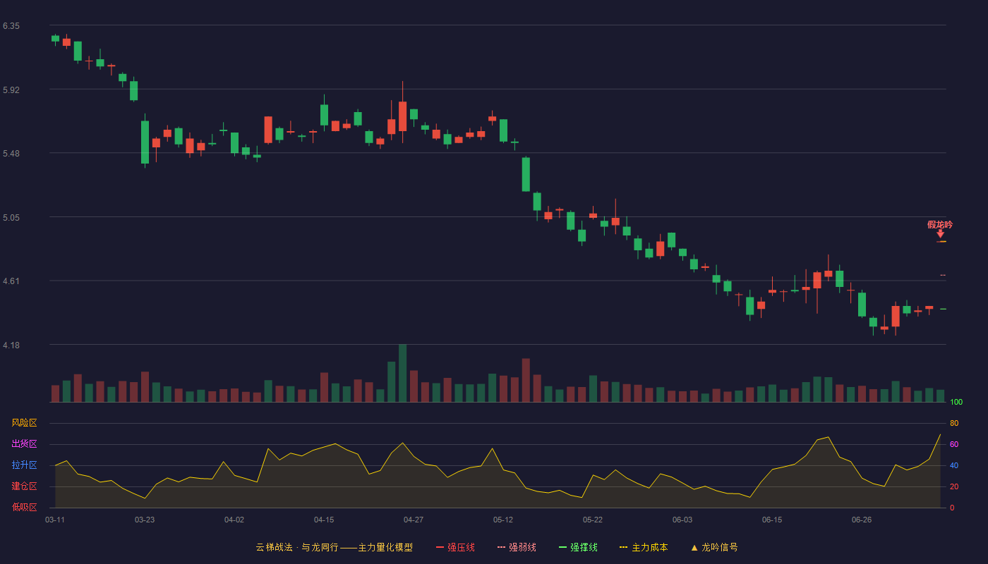Click the magenta 60 indicator scale value

tap(954, 444)
